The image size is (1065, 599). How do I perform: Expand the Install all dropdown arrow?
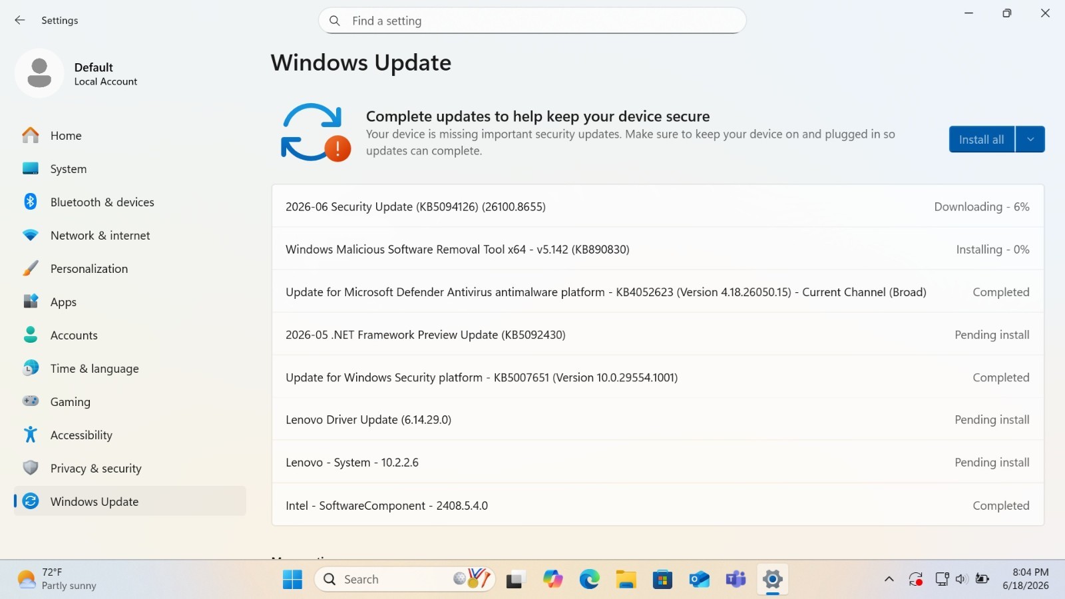point(1030,139)
